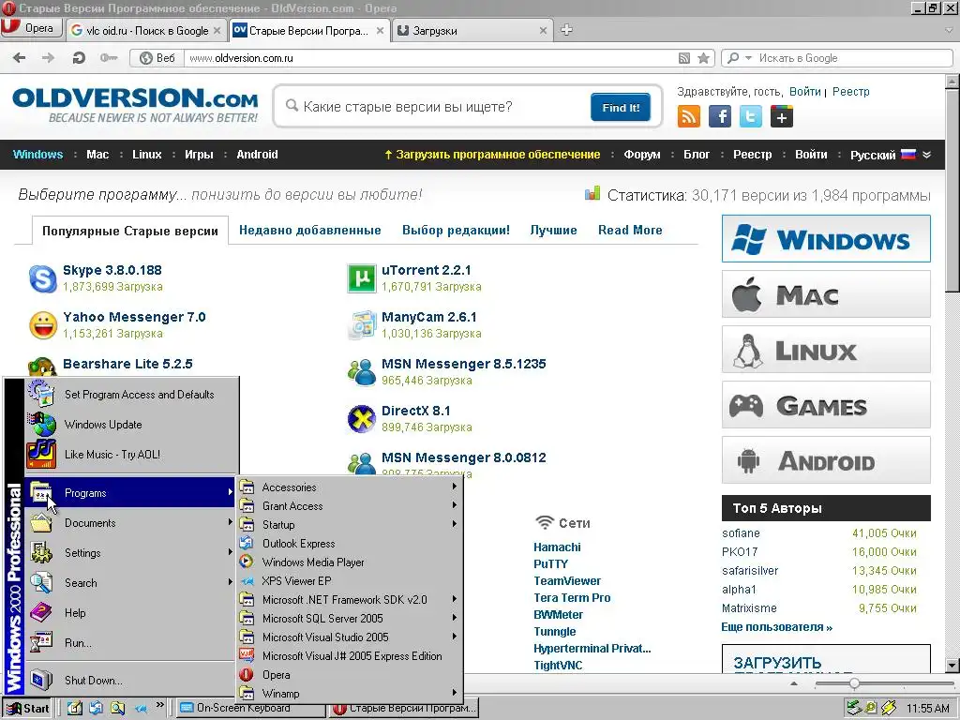Open Set Program Access and Defaults
Viewport: 960px width, 720px height.
coord(131,395)
